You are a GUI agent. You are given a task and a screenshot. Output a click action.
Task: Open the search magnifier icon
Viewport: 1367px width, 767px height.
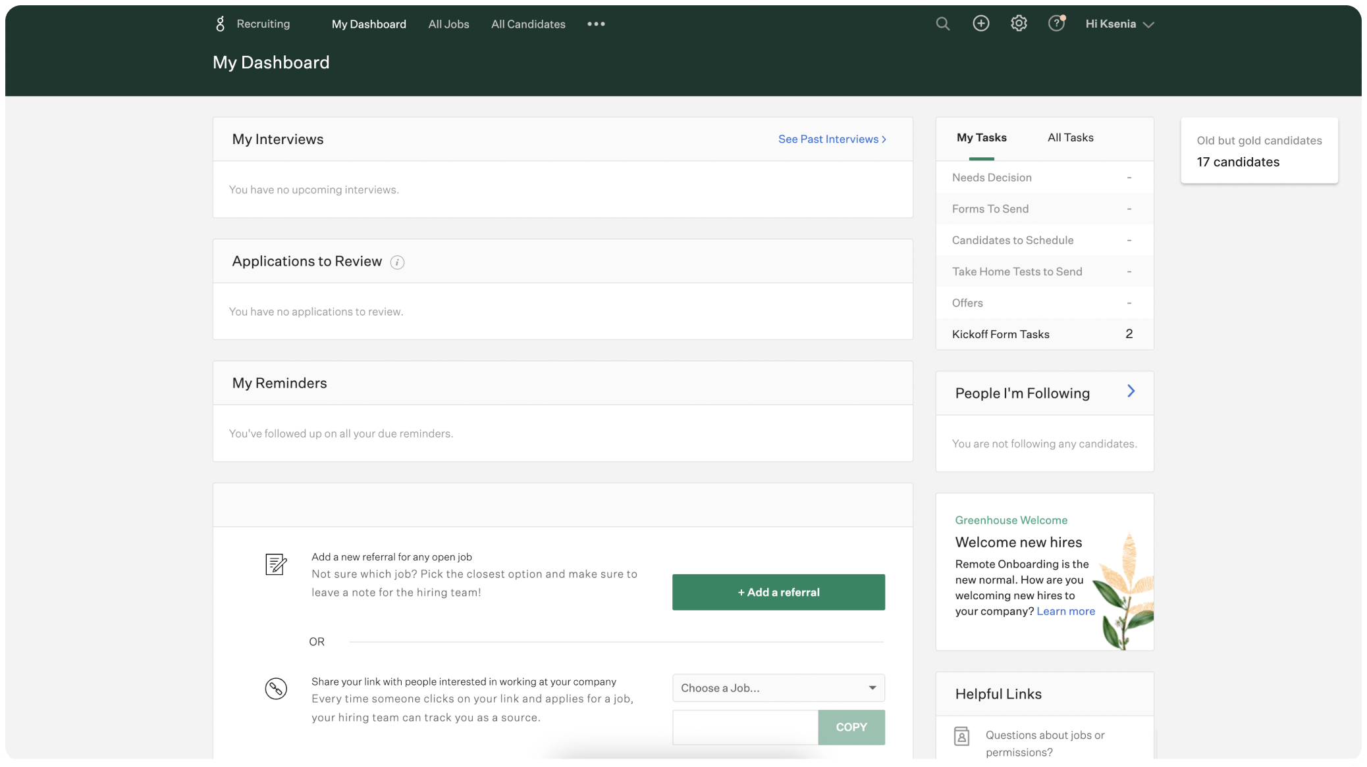coord(942,24)
